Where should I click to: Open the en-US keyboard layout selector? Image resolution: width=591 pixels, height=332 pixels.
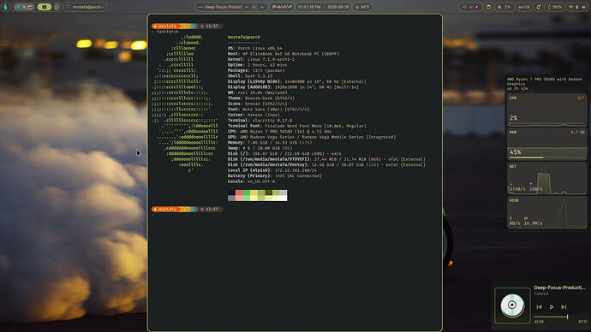point(524,7)
